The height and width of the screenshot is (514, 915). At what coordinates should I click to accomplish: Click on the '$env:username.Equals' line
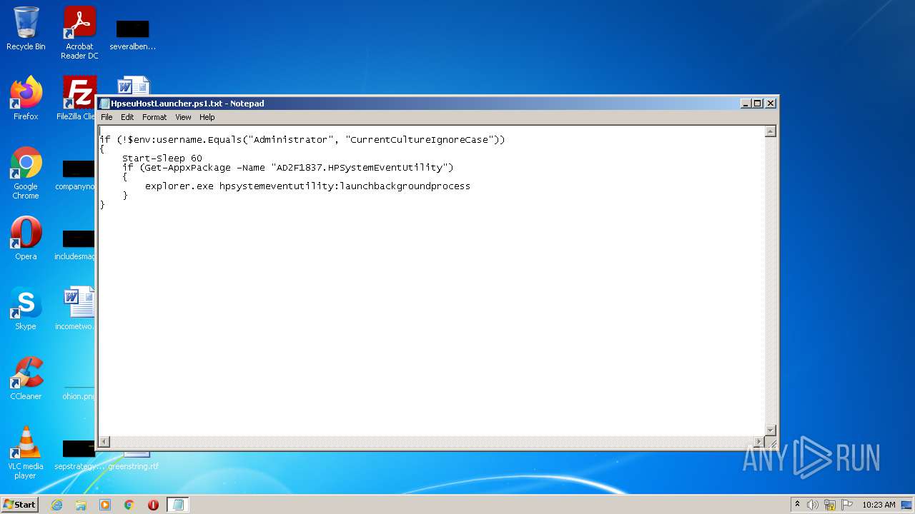click(x=302, y=140)
